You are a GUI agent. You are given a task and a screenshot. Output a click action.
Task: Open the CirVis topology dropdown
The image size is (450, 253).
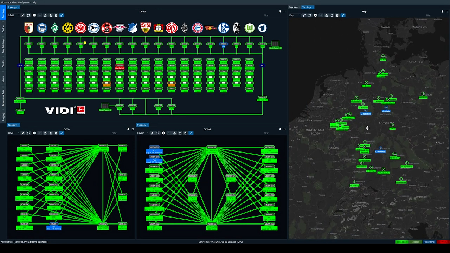(13, 133)
